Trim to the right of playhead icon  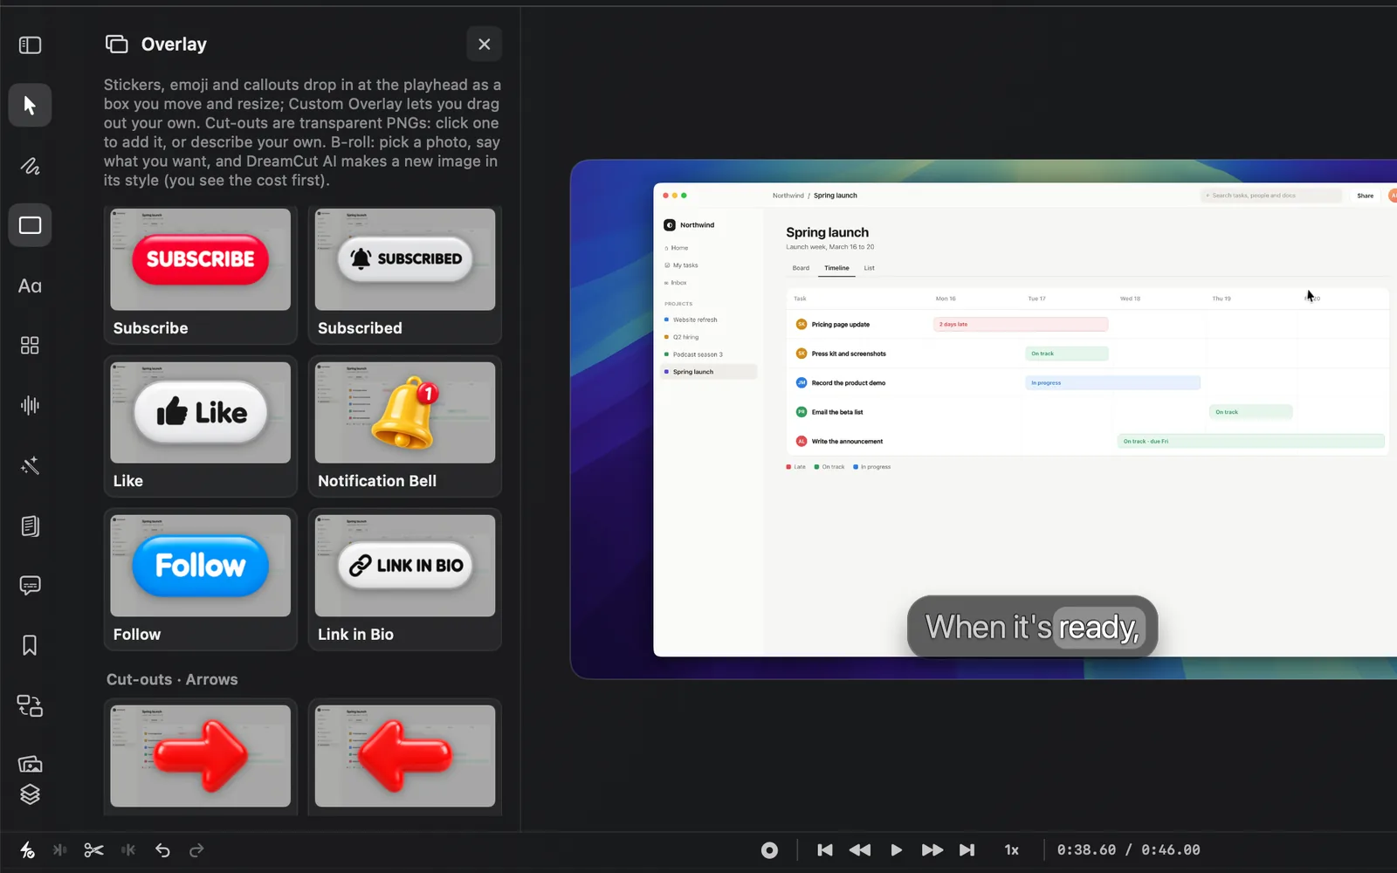tap(128, 850)
